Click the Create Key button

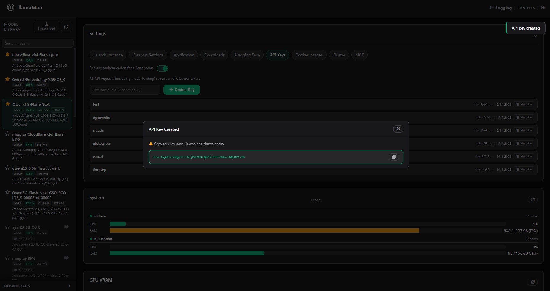pyautogui.click(x=182, y=90)
